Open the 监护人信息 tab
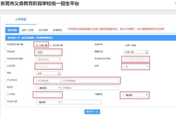The height and width of the screenshot is (118, 176). 28,30
